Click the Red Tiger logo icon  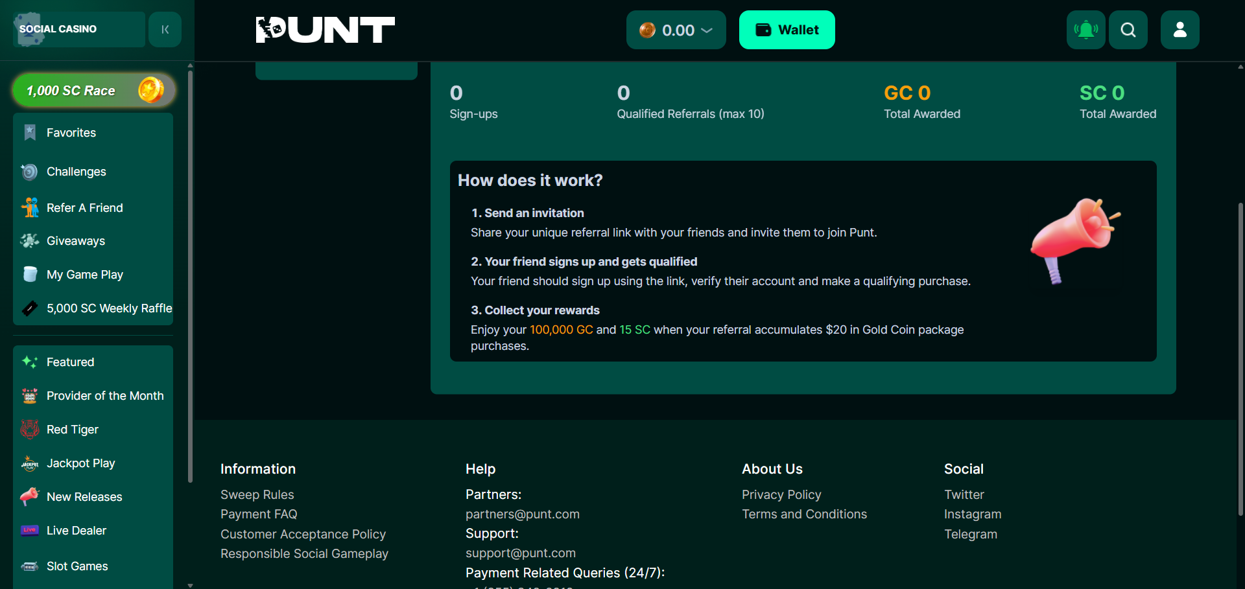click(30, 430)
